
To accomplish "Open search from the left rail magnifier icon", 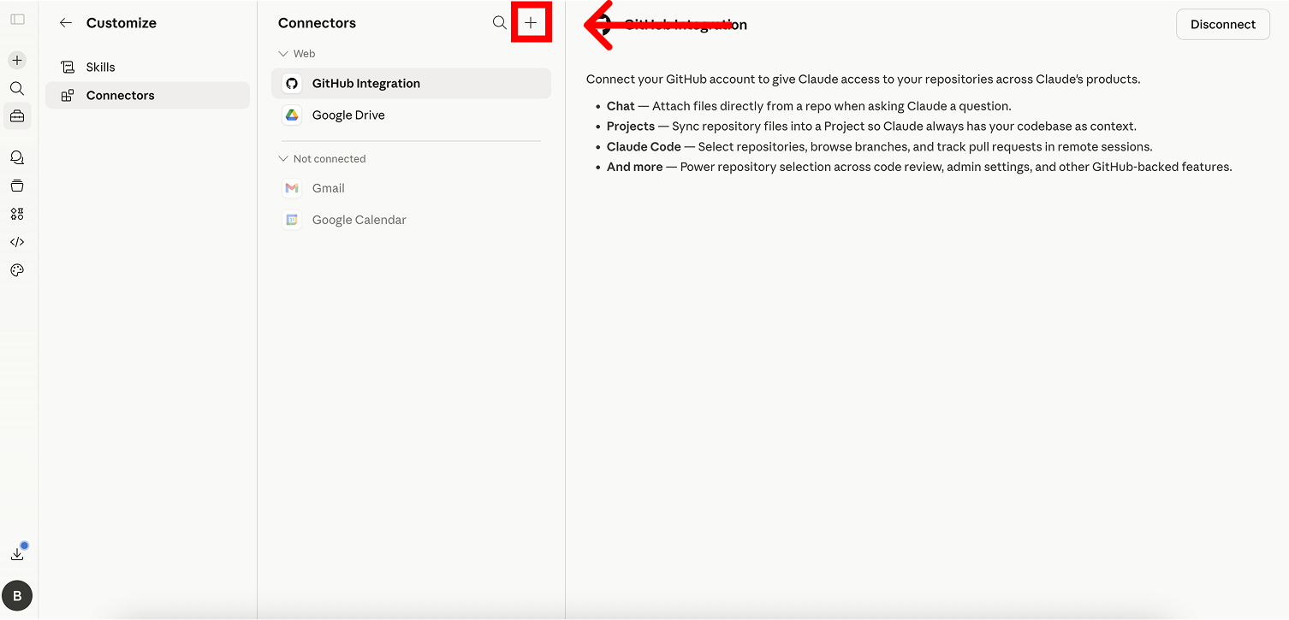I will [x=17, y=88].
